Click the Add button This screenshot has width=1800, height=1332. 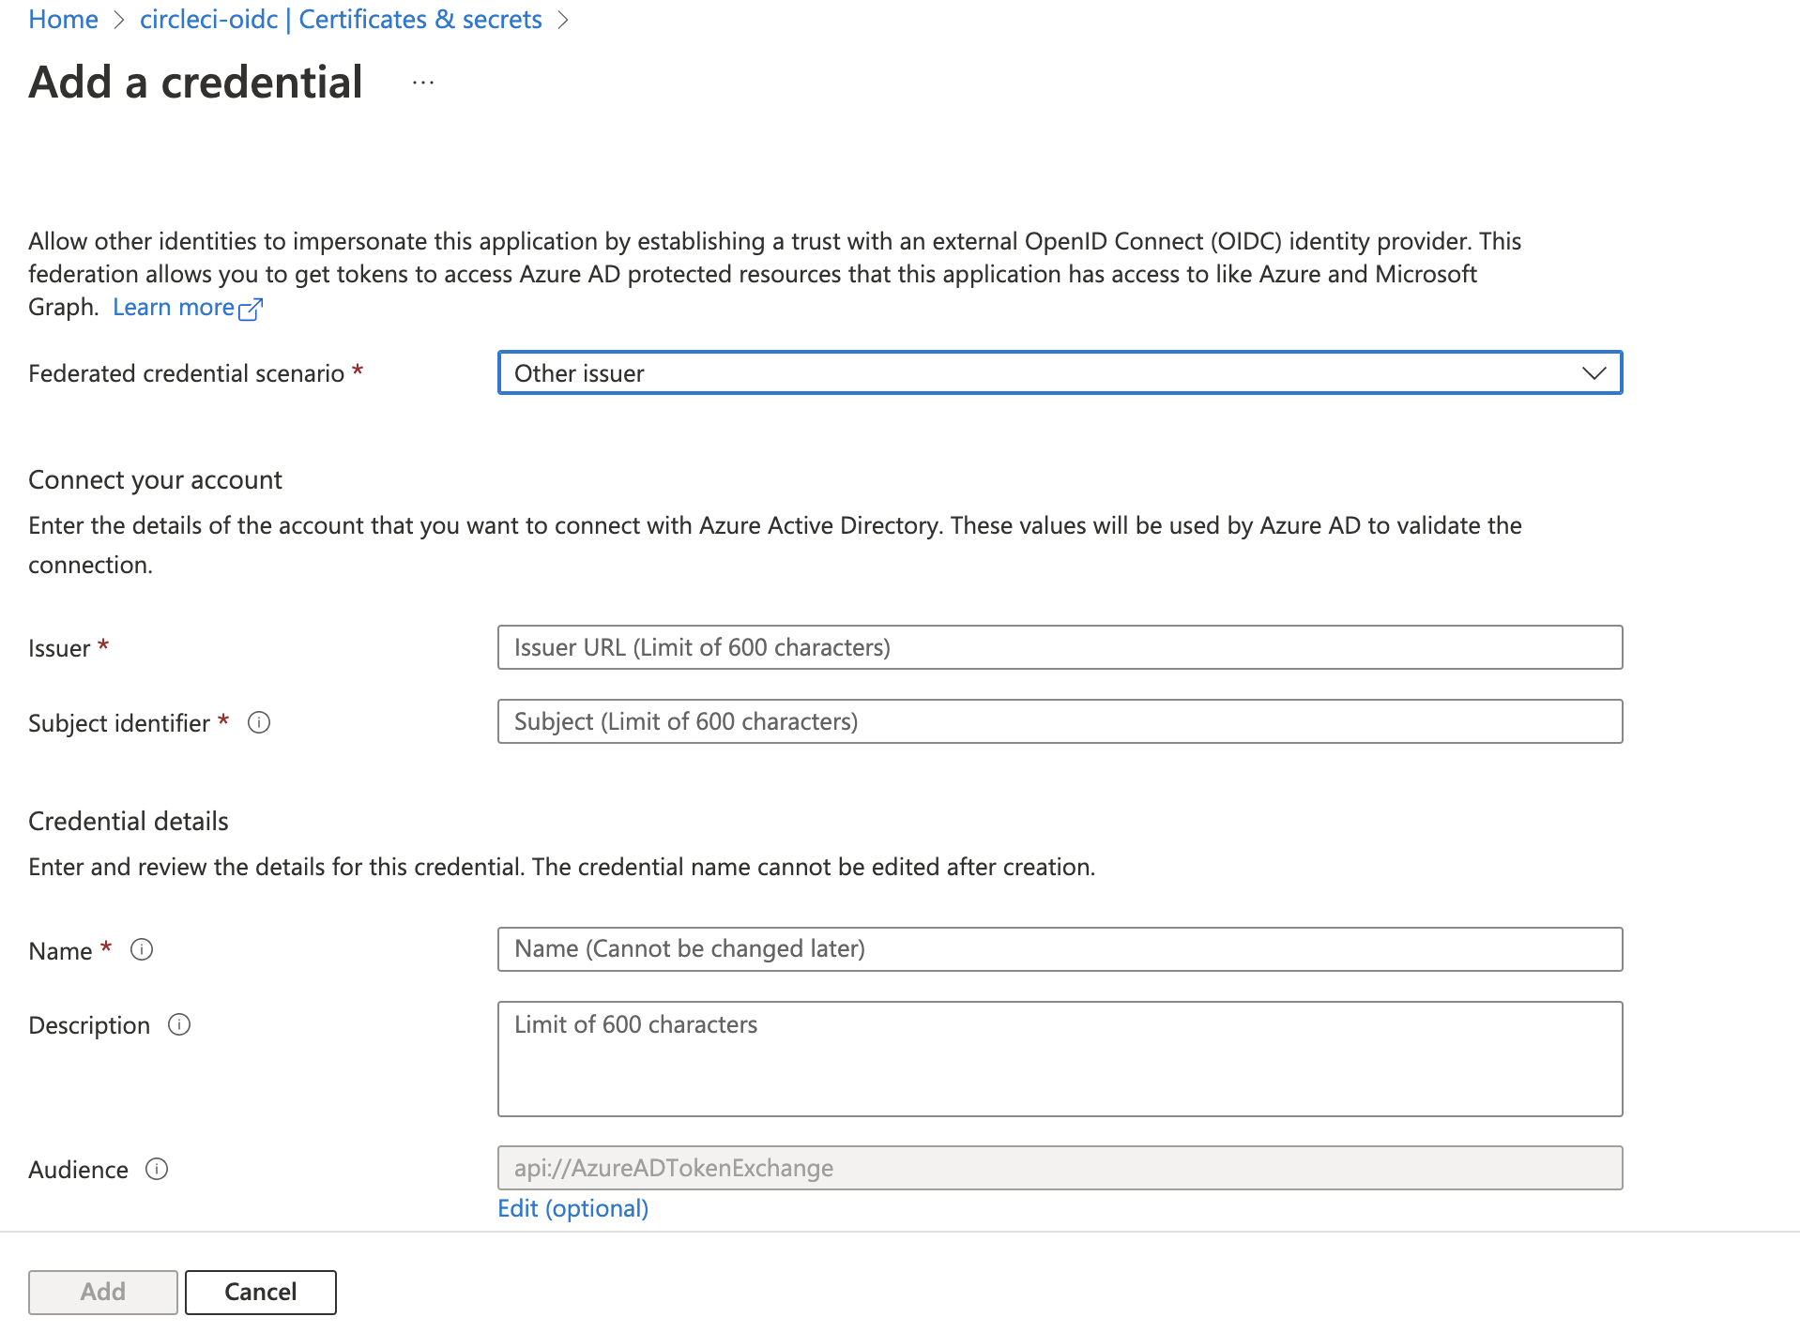(x=103, y=1292)
